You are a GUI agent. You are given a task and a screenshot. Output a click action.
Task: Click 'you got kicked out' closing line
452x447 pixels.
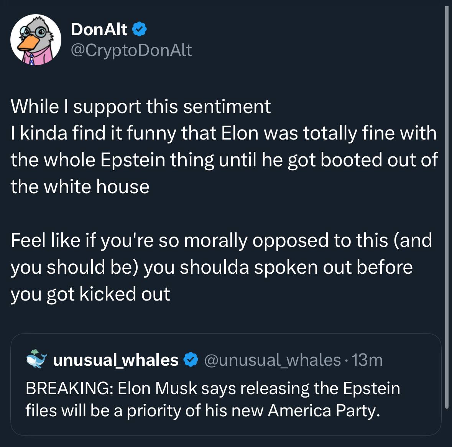90,294
